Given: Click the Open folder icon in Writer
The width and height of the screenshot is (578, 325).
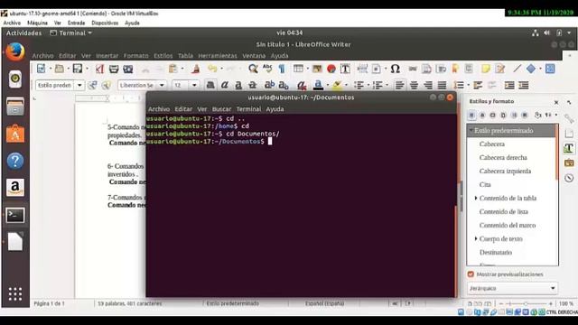Looking at the screenshot, I should [59, 69].
